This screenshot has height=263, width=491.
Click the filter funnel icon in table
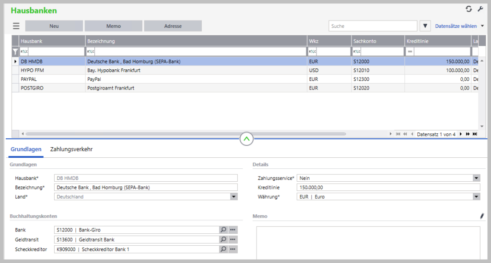[15, 52]
